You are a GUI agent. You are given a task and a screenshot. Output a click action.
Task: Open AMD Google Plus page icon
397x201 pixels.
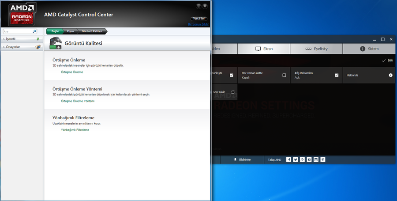click(302, 159)
